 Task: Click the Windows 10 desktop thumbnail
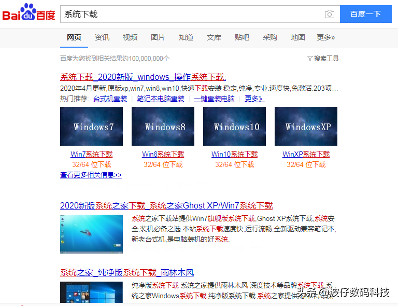pos(91,292)
